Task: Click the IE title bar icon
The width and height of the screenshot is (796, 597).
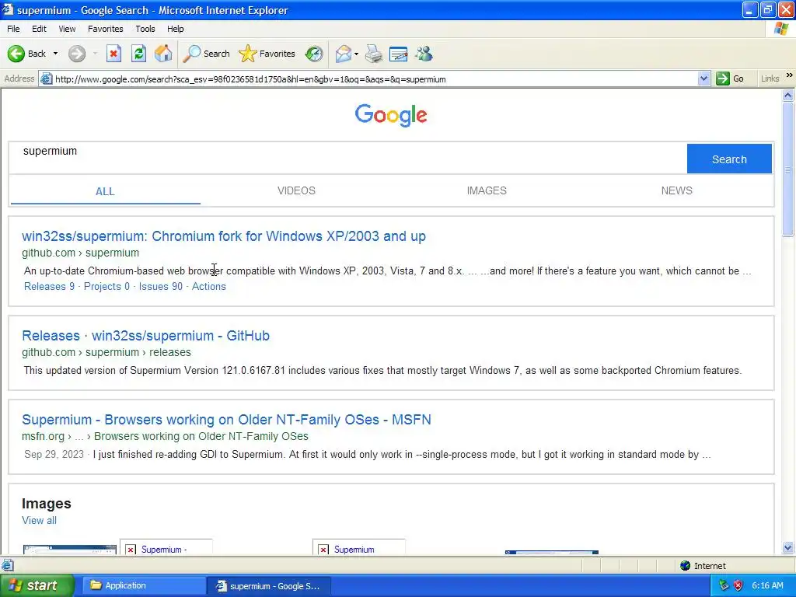Action: [x=8, y=9]
